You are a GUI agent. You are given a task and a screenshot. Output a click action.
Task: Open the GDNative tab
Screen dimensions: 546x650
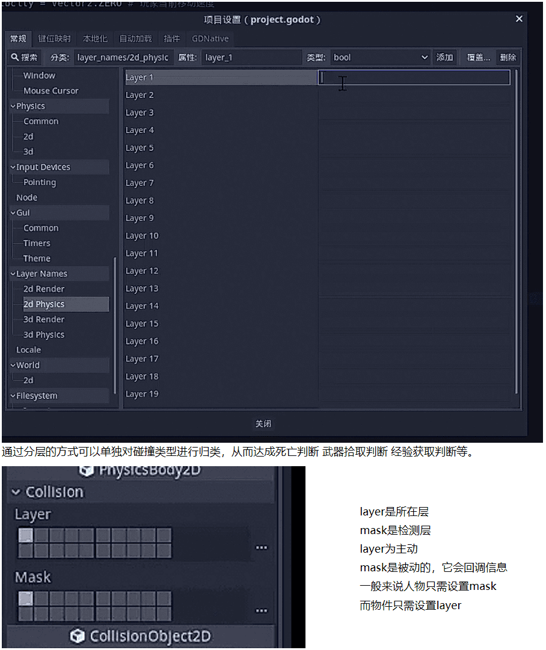coord(210,38)
